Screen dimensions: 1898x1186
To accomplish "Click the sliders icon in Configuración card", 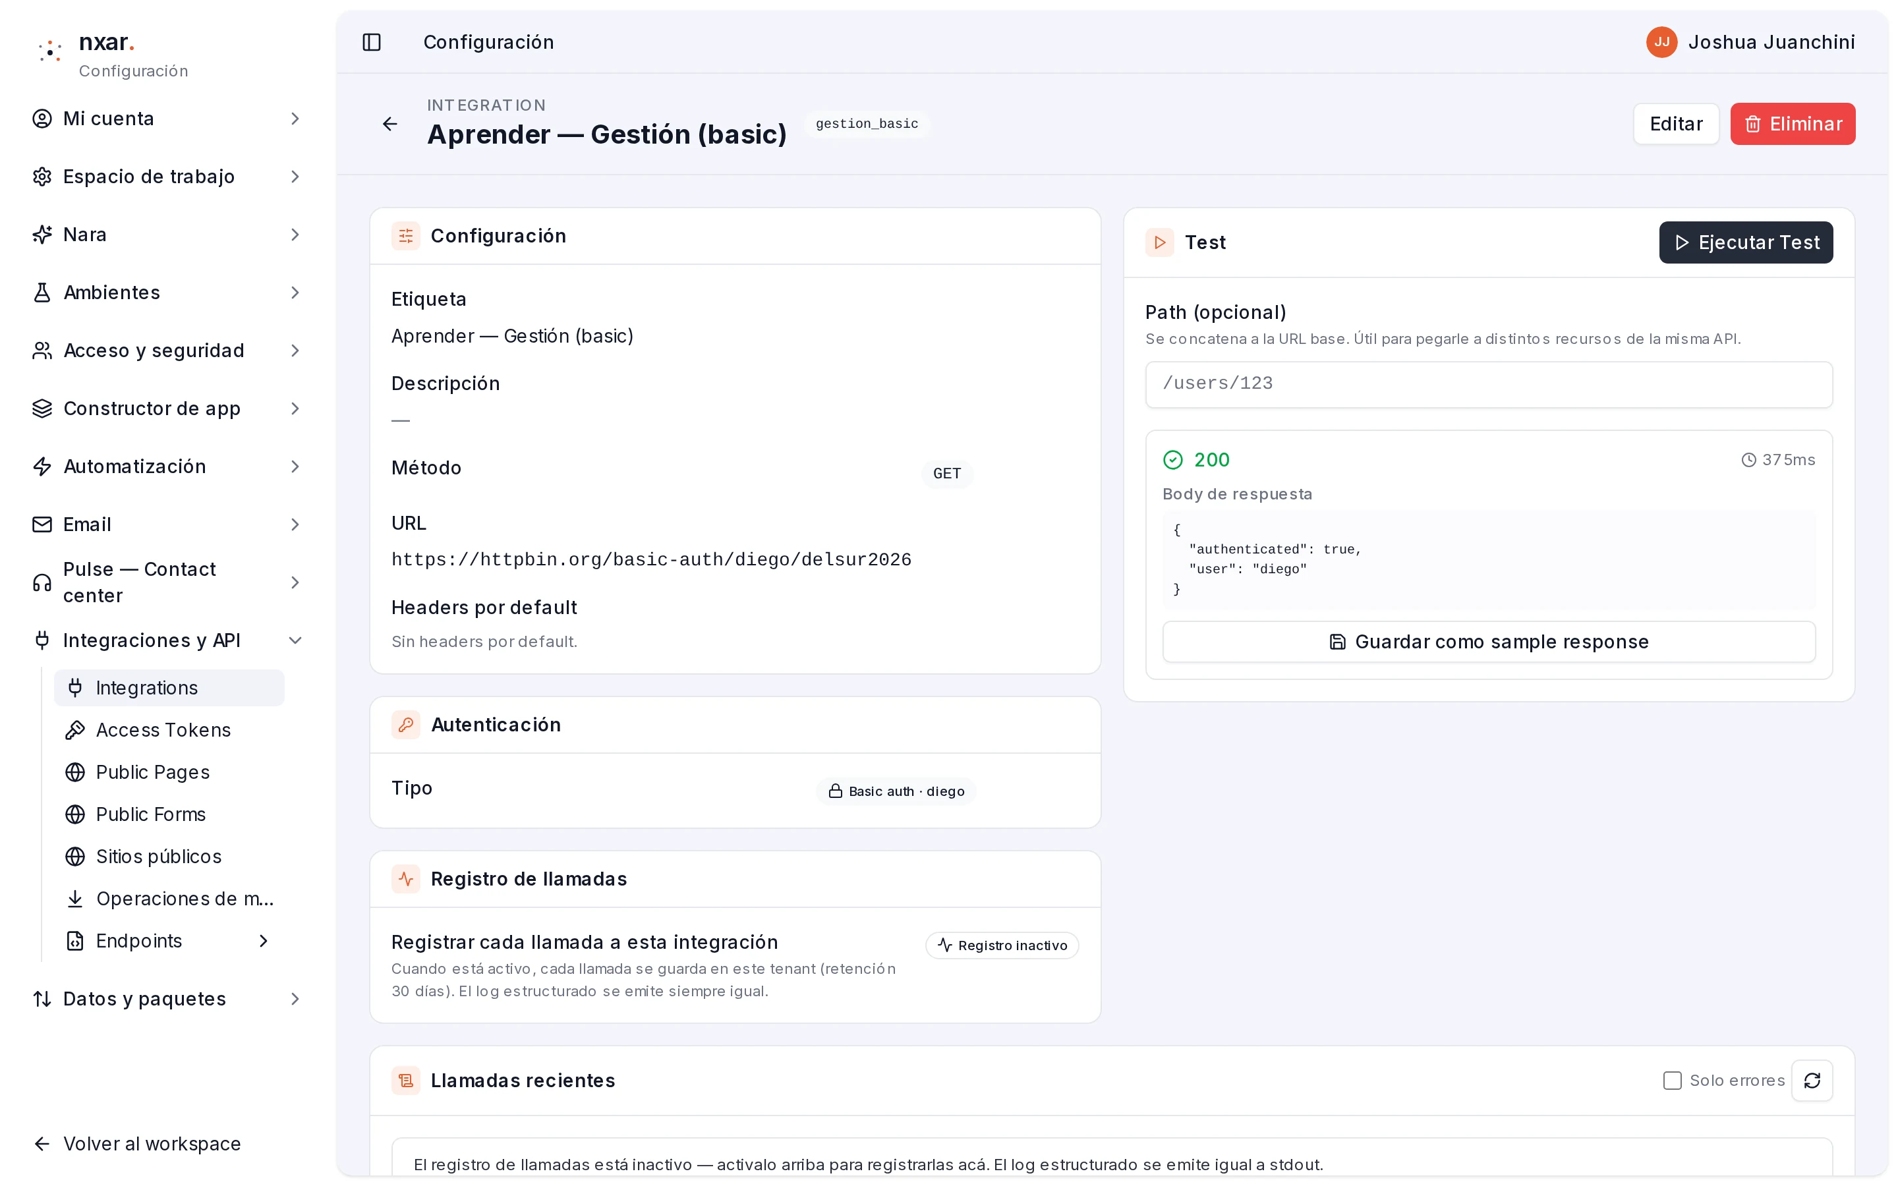I will pos(405,235).
